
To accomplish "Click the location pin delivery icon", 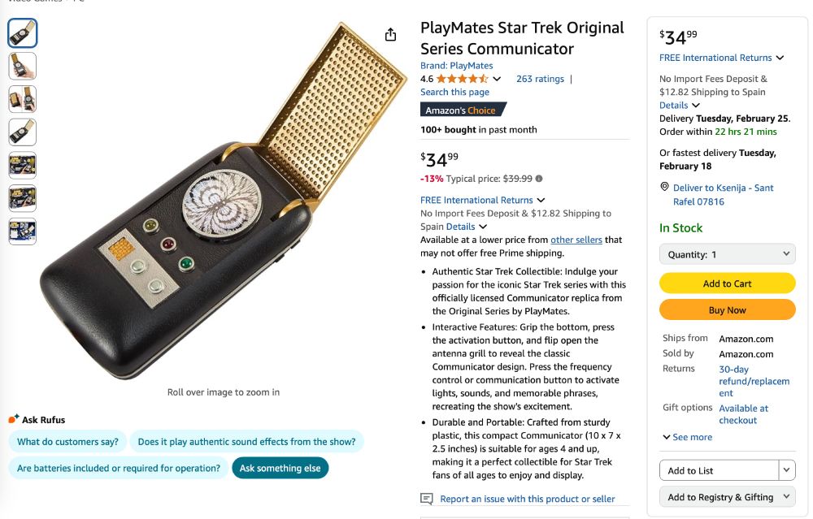I will [665, 188].
